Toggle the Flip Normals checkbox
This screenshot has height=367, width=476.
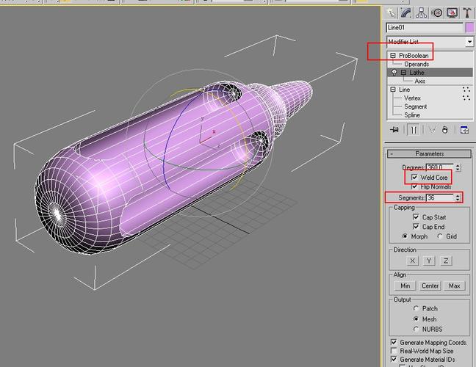[x=414, y=186]
